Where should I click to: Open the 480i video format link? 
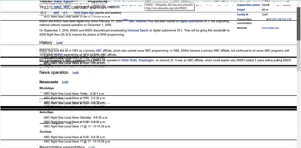click(56, 13)
